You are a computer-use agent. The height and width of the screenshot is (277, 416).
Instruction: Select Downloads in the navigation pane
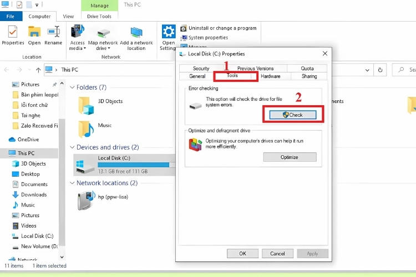34,194
